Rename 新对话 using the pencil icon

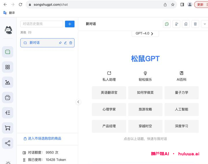click(65, 43)
